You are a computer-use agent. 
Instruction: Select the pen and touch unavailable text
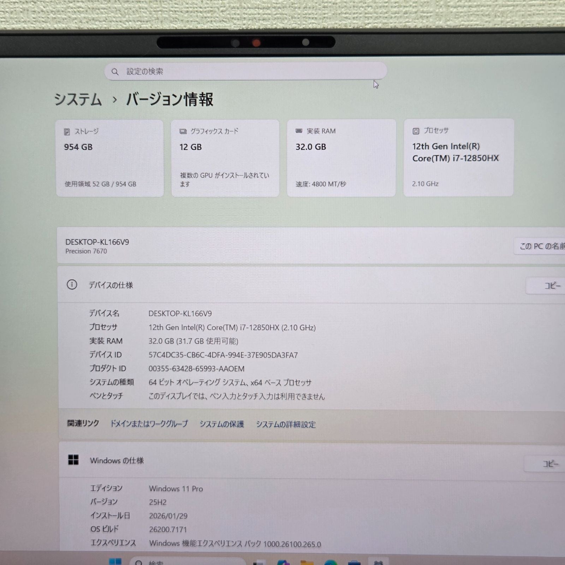point(237,396)
